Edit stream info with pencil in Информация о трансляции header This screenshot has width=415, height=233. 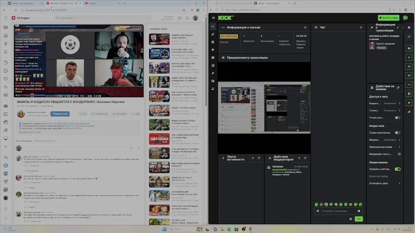398,28
